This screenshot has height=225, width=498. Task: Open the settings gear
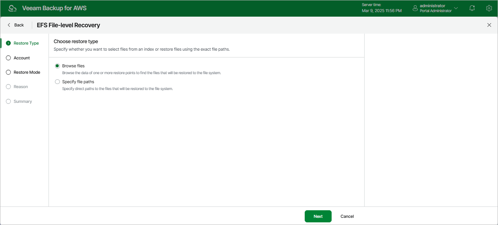[489, 8]
